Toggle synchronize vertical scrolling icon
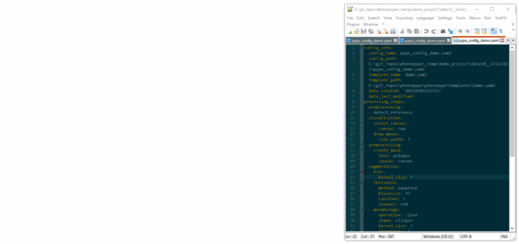Screen dimensions: 519x244 (477, 31)
